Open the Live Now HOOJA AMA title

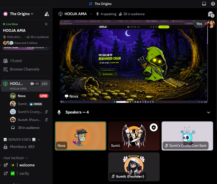click(14, 30)
